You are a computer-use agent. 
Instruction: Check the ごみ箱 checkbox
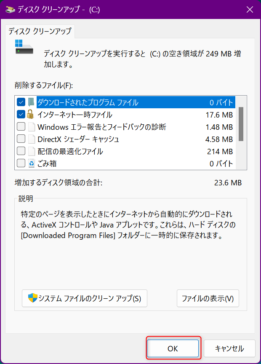click(21, 163)
